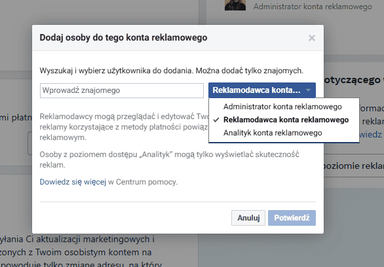
Task: Click the 'Administrator konta reklamowego' label in the background page
Action: pos(313,7)
